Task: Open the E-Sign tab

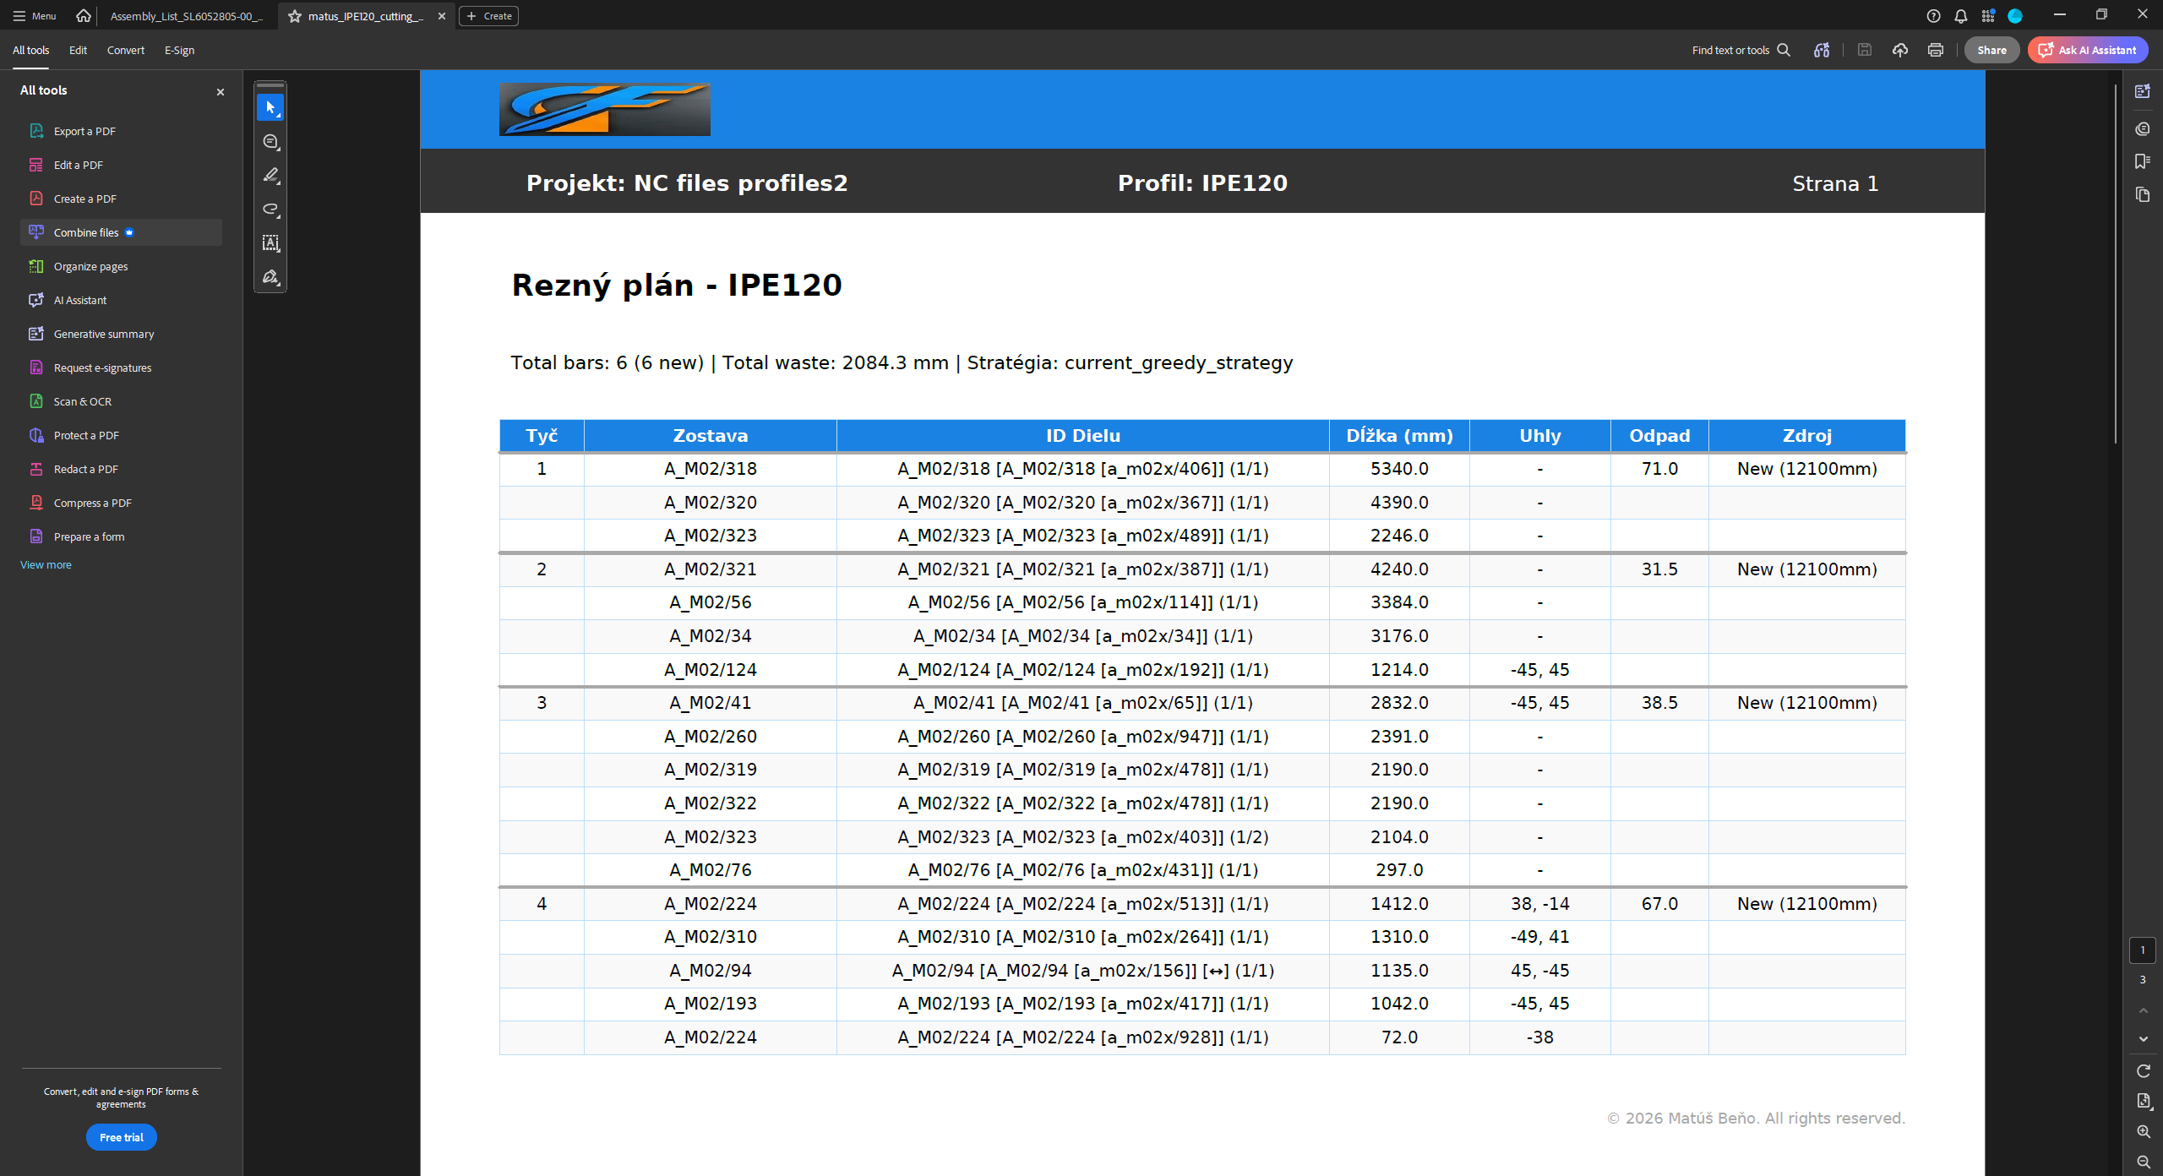Action: [179, 50]
